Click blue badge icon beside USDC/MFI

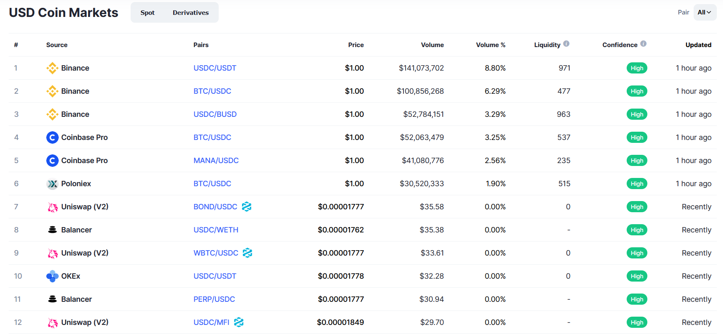click(x=239, y=322)
